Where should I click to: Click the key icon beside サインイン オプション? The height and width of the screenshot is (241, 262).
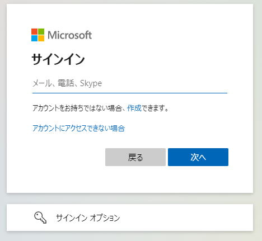pos(40,218)
